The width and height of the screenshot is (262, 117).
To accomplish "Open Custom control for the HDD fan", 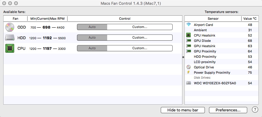I will coord(140,38).
